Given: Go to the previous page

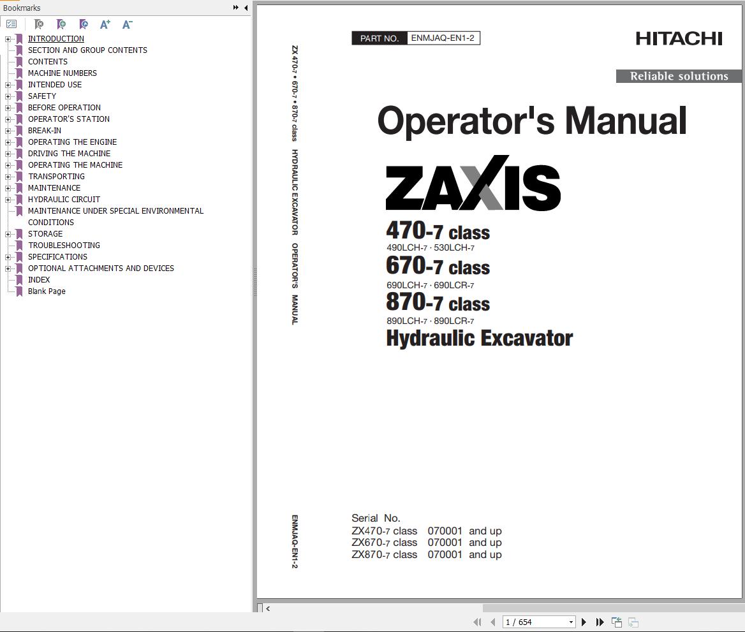Looking at the screenshot, I should (492, 622).
